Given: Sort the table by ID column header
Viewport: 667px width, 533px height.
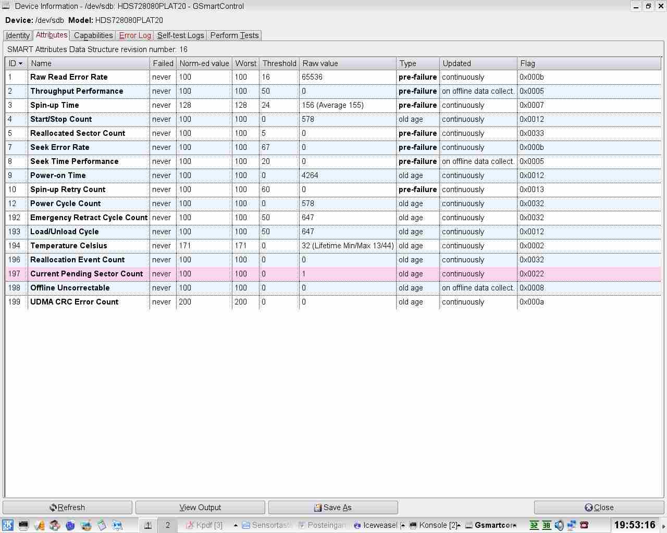Looking at the screenshot, I should [16, 64].
